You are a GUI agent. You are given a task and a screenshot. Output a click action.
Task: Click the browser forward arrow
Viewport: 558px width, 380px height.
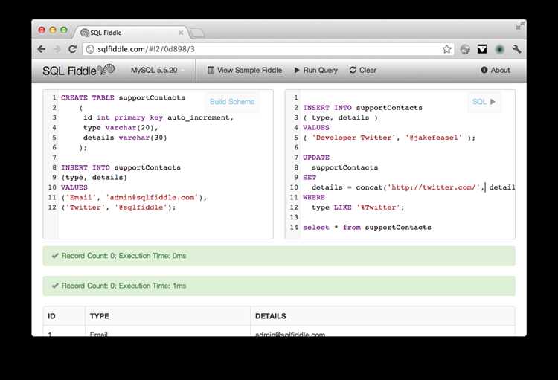(x=57, y=49)
